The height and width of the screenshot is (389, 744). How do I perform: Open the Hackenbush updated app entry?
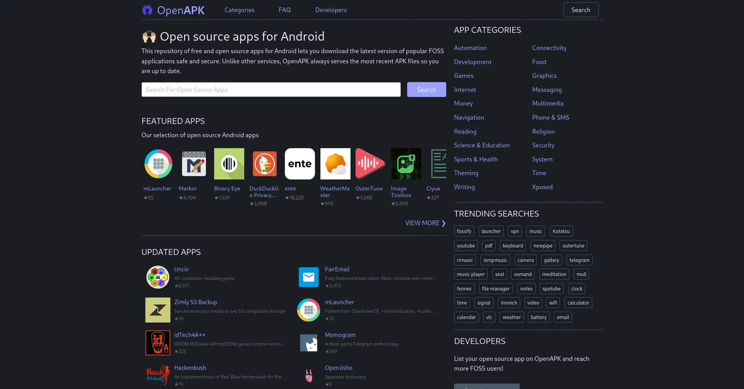(190, 367)
